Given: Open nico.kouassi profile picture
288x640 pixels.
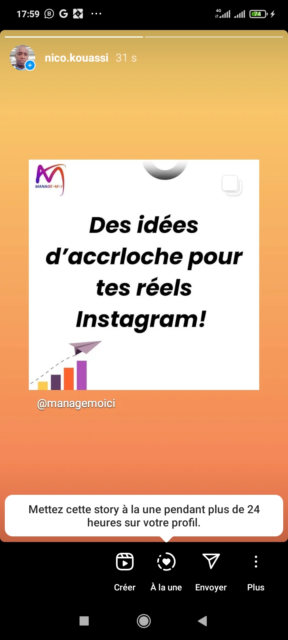Looking at the screenshot, I should tap(22, 58).
